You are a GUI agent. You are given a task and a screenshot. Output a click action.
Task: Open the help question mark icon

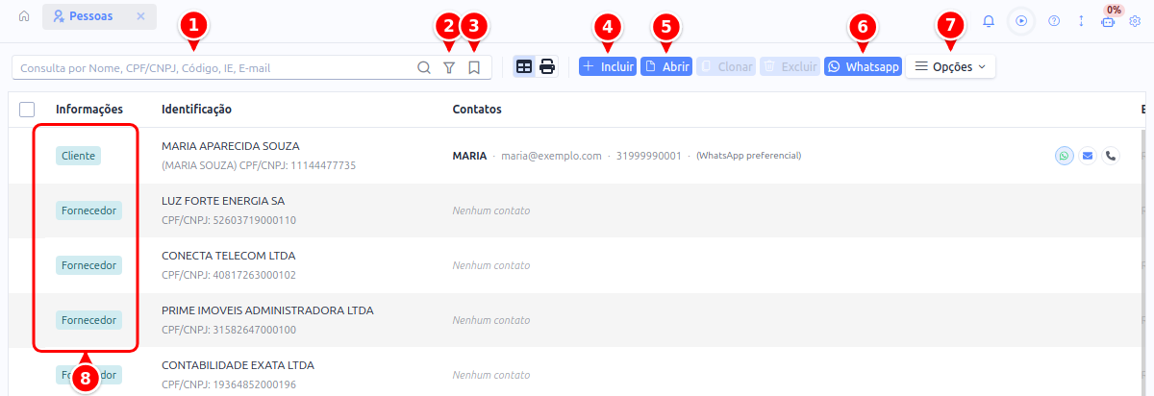tap(1054, 20)
